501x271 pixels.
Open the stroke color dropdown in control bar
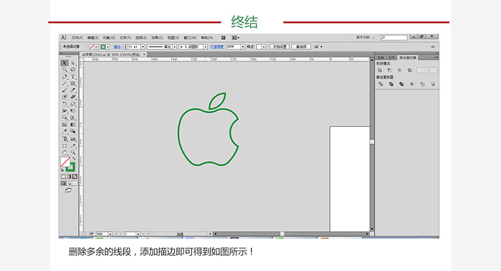click(x=108, y=47)
